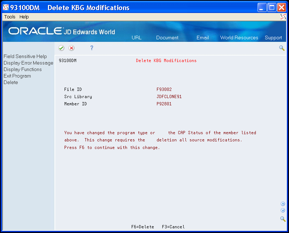Open the Support tab
The width and height of the screenshot is (289, 233).
click(x=273, y=38)
